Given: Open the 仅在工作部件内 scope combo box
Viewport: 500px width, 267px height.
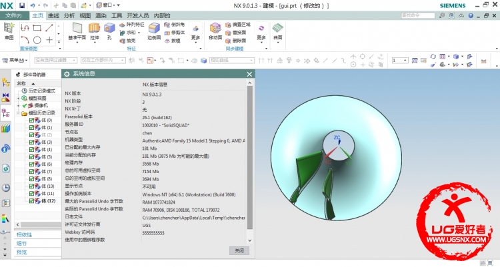Looking at the screenshot, I should 103,60.
